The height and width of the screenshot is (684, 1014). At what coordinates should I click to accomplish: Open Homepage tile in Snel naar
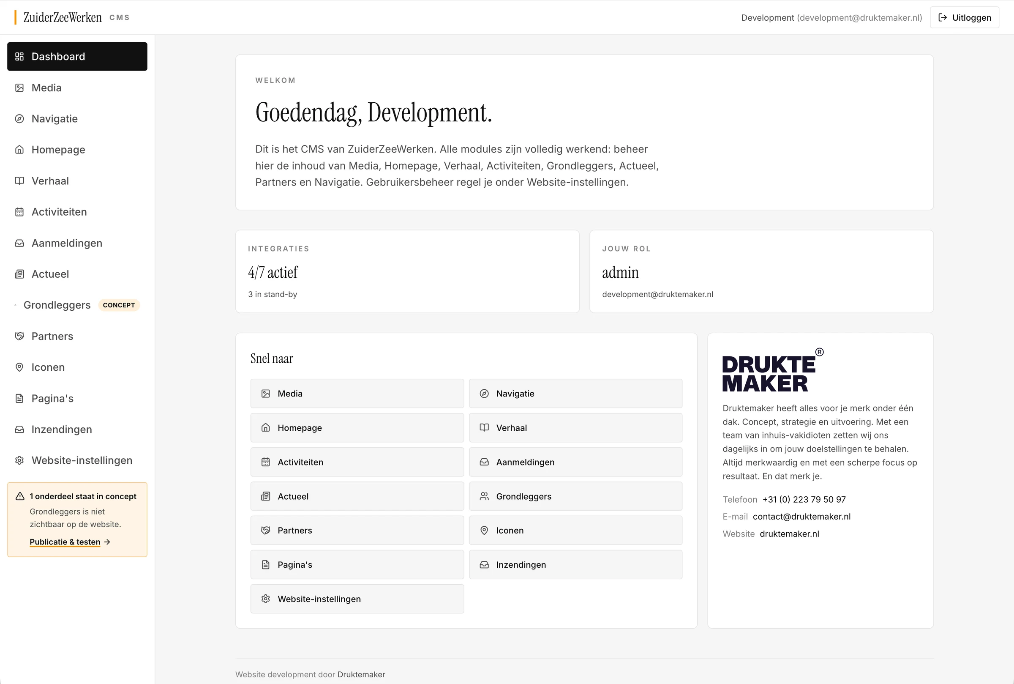coord(357,427)
